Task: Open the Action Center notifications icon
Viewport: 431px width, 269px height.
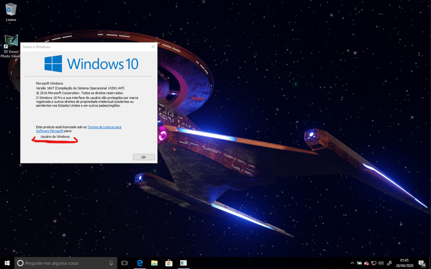Action: (x=422, y=263)
